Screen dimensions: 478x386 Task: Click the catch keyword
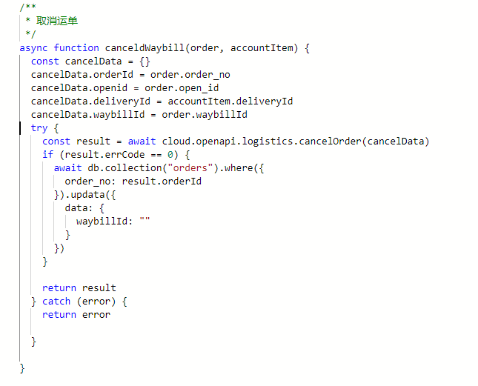[56, 302]
